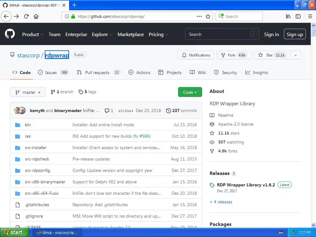This screenshot has width=316, height=237.
Task: Click the comment bubble icon on latest commit
Action: point(107,111)
